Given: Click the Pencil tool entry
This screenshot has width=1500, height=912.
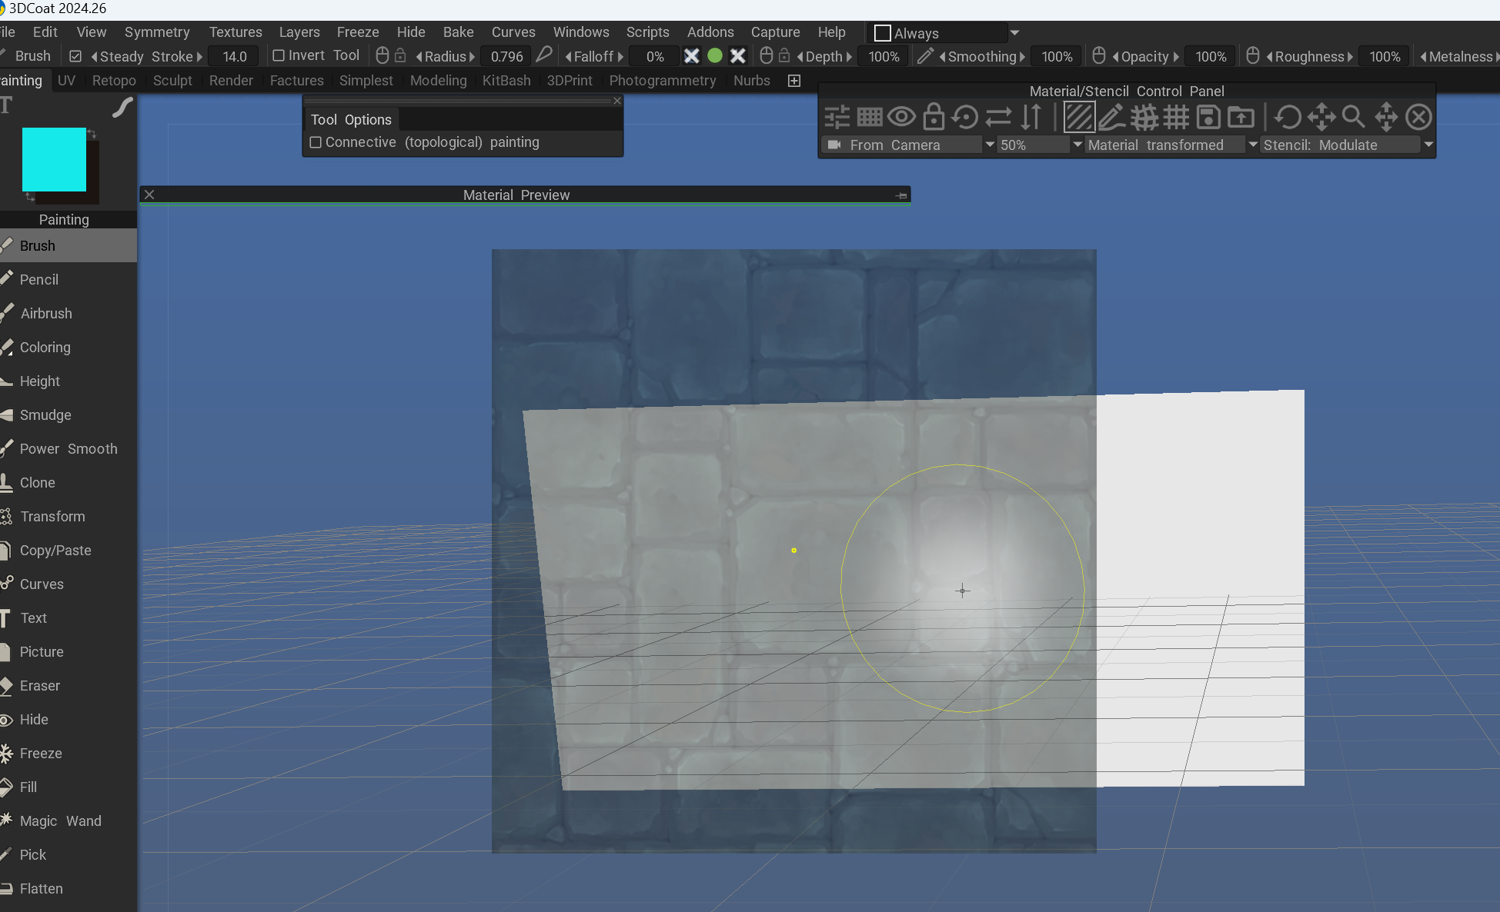Looking at the screenshot, I should click(38, 279).
